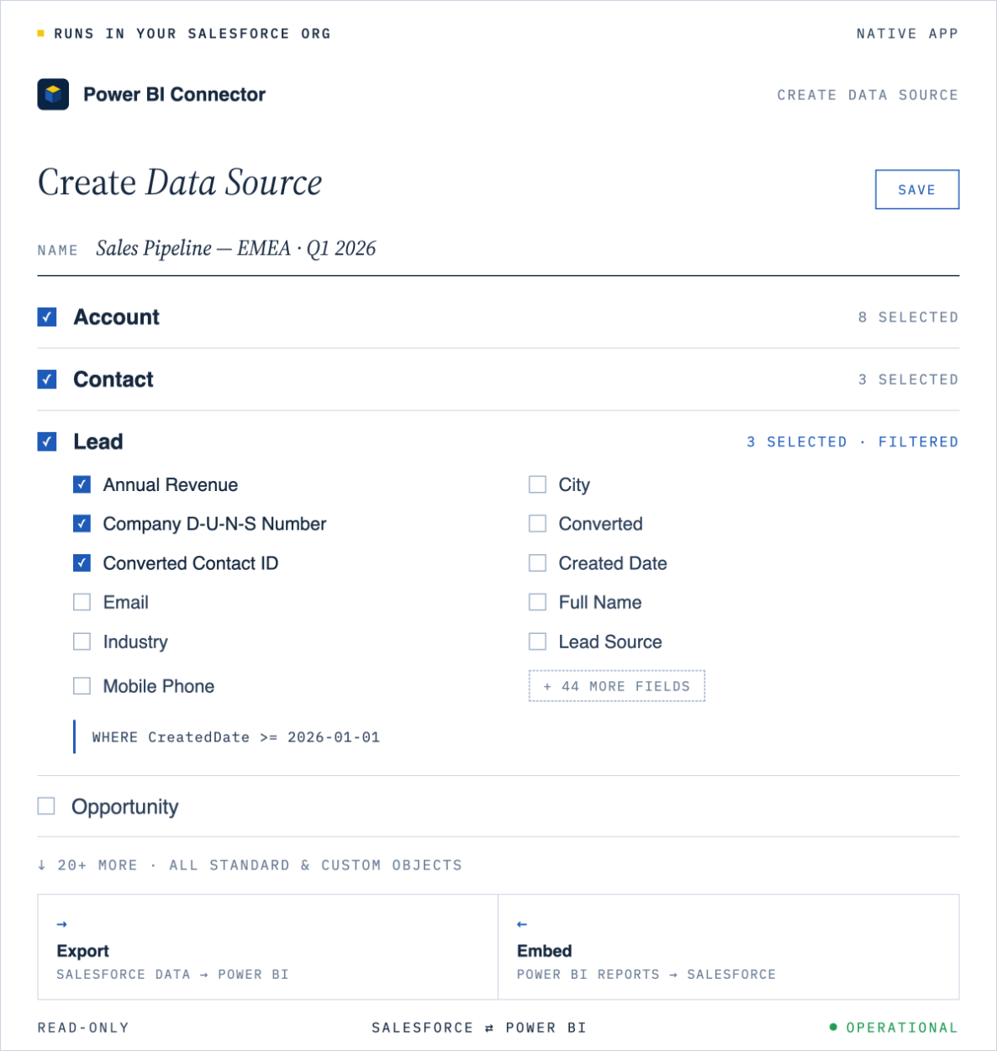Uncheck the Contact object checkbox
997x1051 pixels.
[47, 379]
